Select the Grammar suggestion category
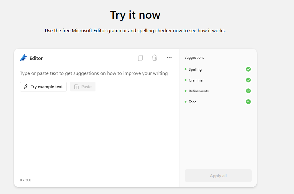The height and width of the screenshot is (194, 294). pos(196,80)
